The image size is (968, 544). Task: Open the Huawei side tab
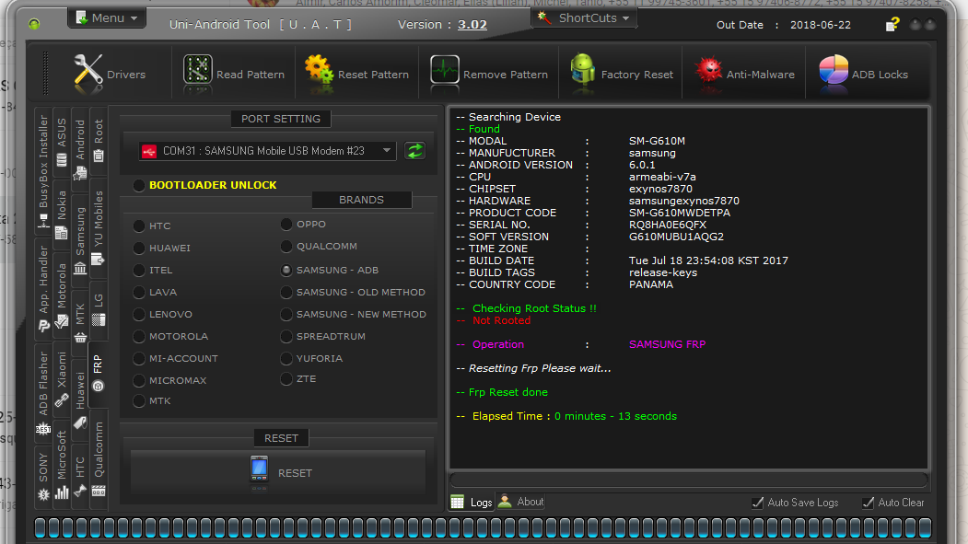pyautogui.click(x=80, y=399)
